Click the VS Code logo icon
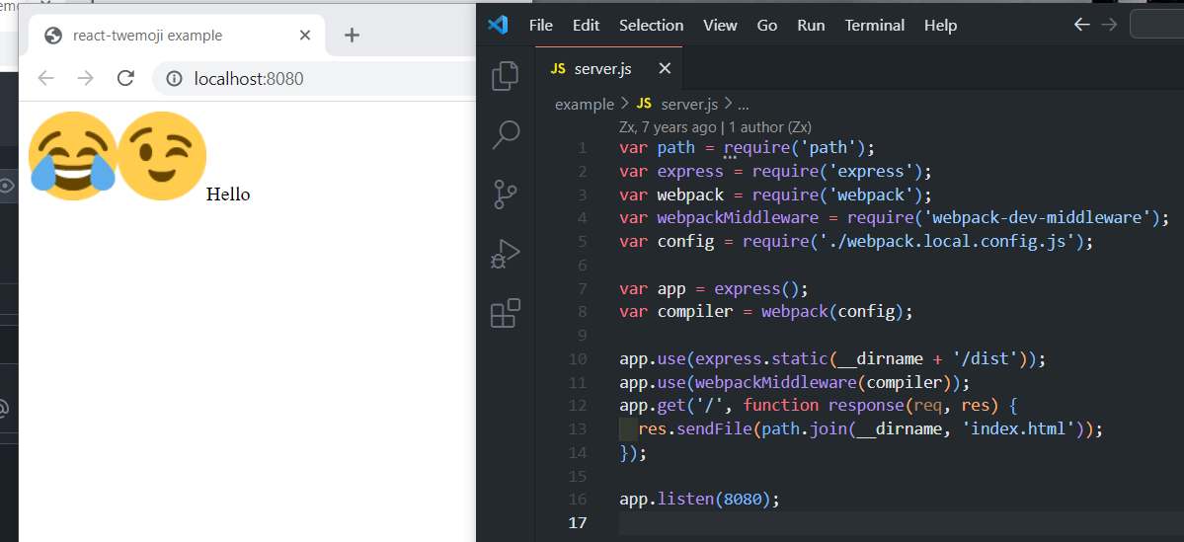This screenshot has height=542, width=1184. (498, 25)
